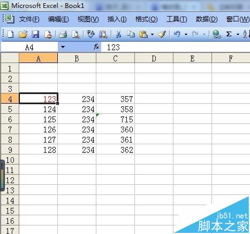Select cell A5 containing 124
This screenshot has width=250, height=234.
(x=39, y=109)
